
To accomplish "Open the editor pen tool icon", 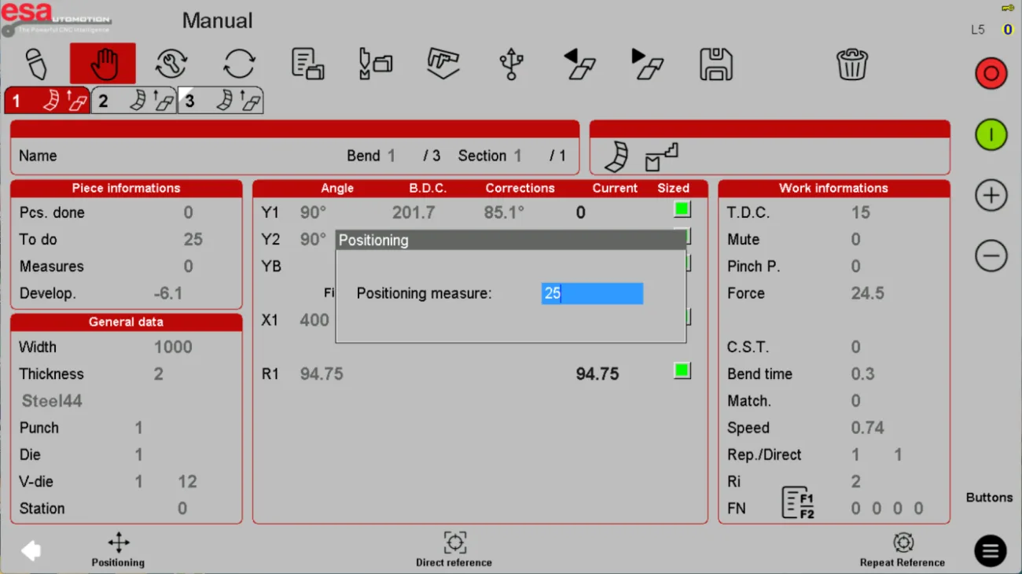I will [x=36, y=64].
